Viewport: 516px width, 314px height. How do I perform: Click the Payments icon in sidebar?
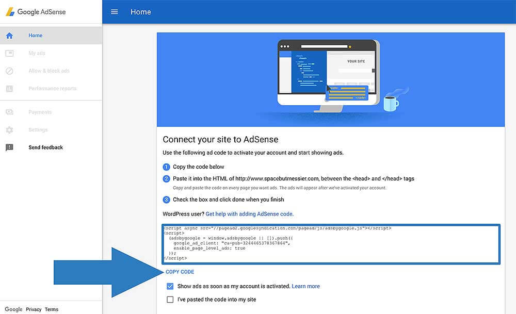pyautogui.click(x=9, y=112)
